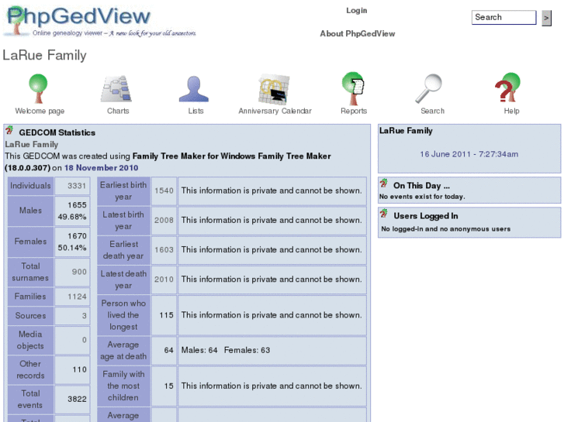The width and height of the screenshot is (564, 422).
Task: Click the Lists menu label
Action: pos(195,111)
